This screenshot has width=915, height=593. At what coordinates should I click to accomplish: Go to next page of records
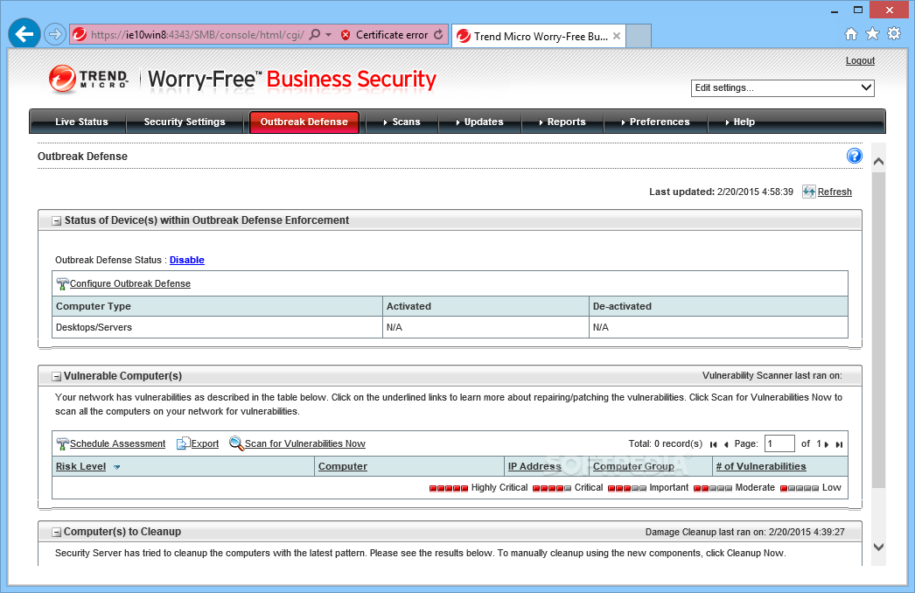tap(827, 444)
